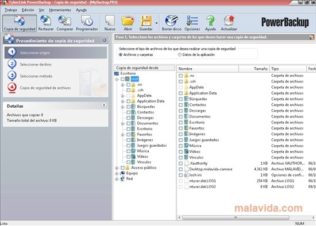This screenshot has width=316, height=226.
Task: Check the Descargas checkbox in file list
Action: click(x=181, y=111)
